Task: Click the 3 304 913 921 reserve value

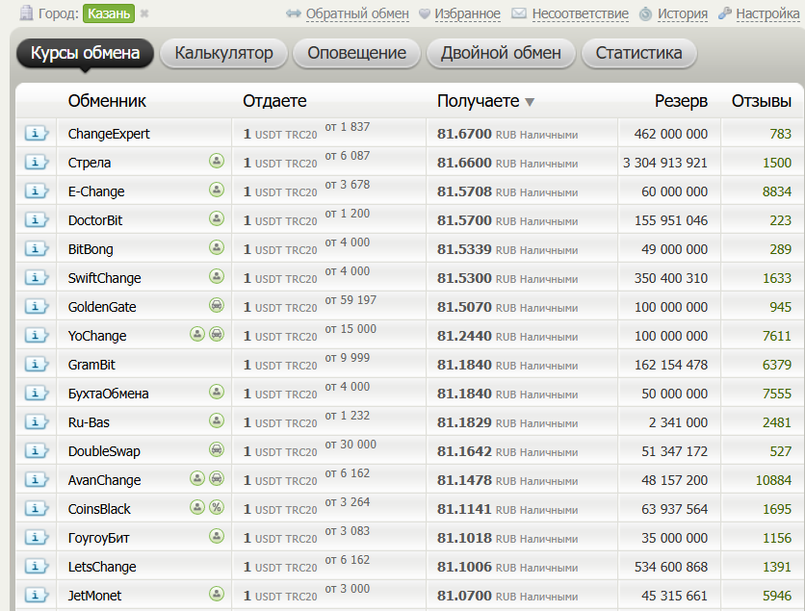Action: pyautogui.click(x=664, y=163)
